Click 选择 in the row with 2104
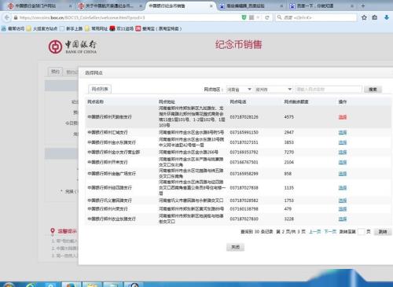Image resolution: width=393 pixels, height=287 pixels. pyautogui.click(x=343, y=162)
